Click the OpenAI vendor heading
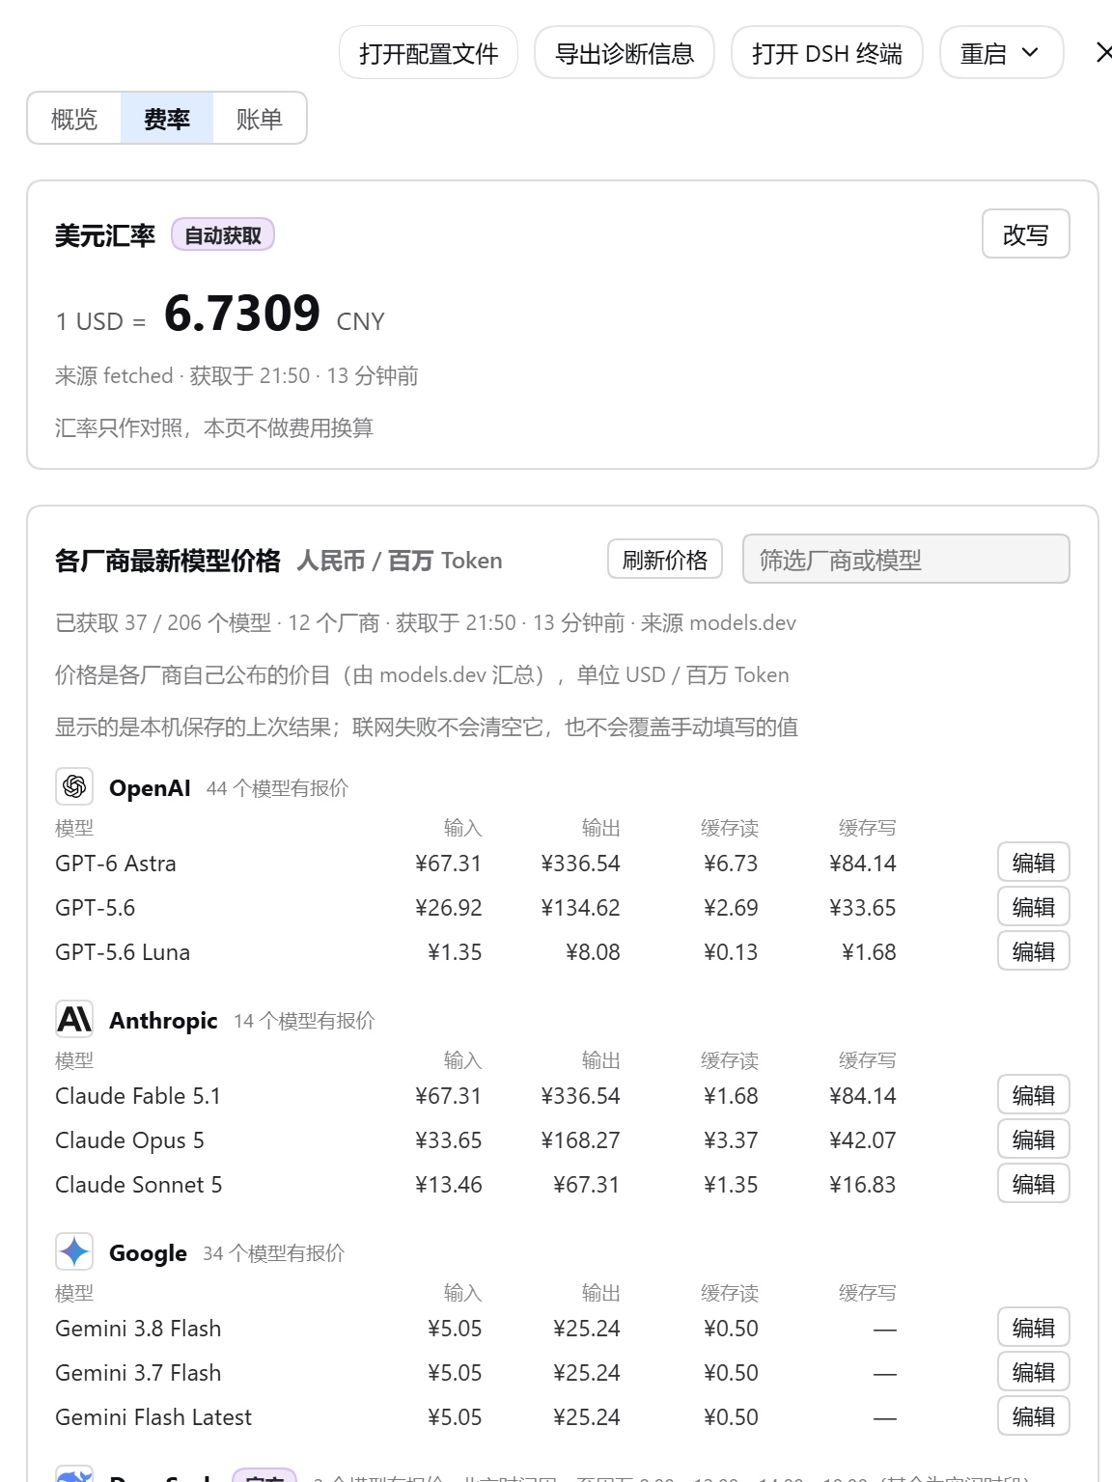Screen dimensions: 1112x1482 (x=150, y=788)
